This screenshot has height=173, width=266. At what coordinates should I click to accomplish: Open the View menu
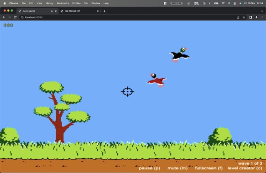click(39, 3)
